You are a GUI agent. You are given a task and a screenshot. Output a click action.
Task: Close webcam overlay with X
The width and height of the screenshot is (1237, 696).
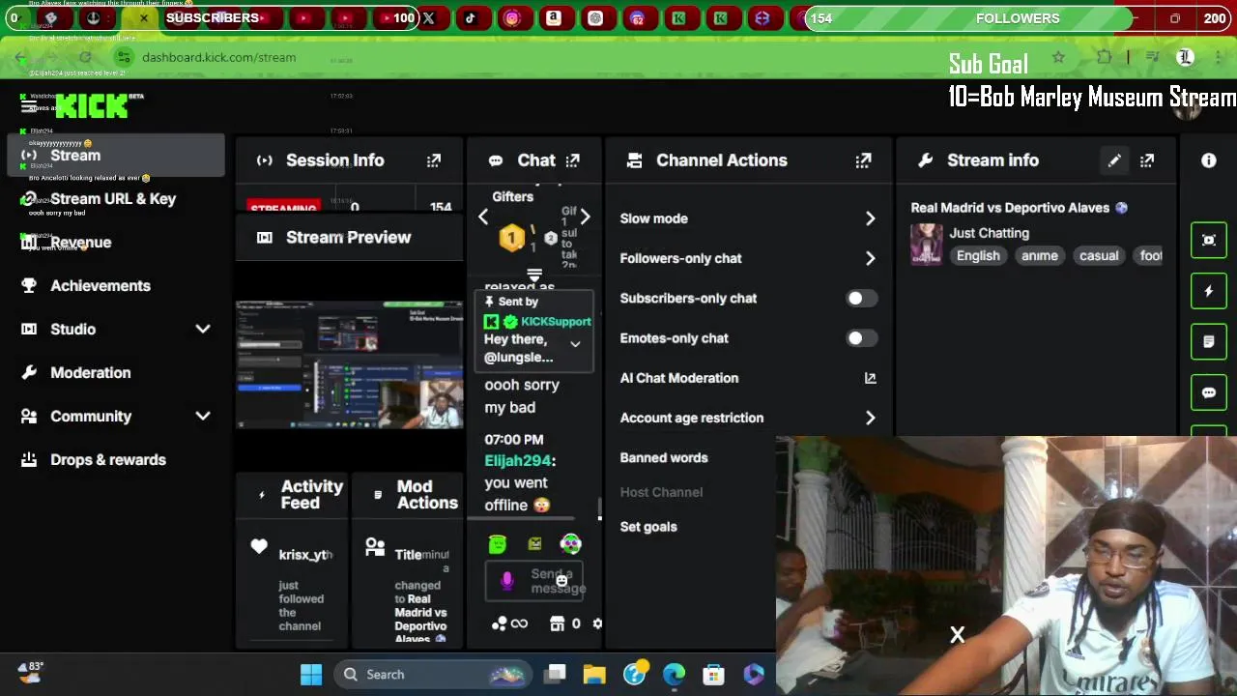[x=957, y=635]
